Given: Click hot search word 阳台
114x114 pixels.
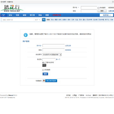Looking at the screenshot, I should point(52,20).
